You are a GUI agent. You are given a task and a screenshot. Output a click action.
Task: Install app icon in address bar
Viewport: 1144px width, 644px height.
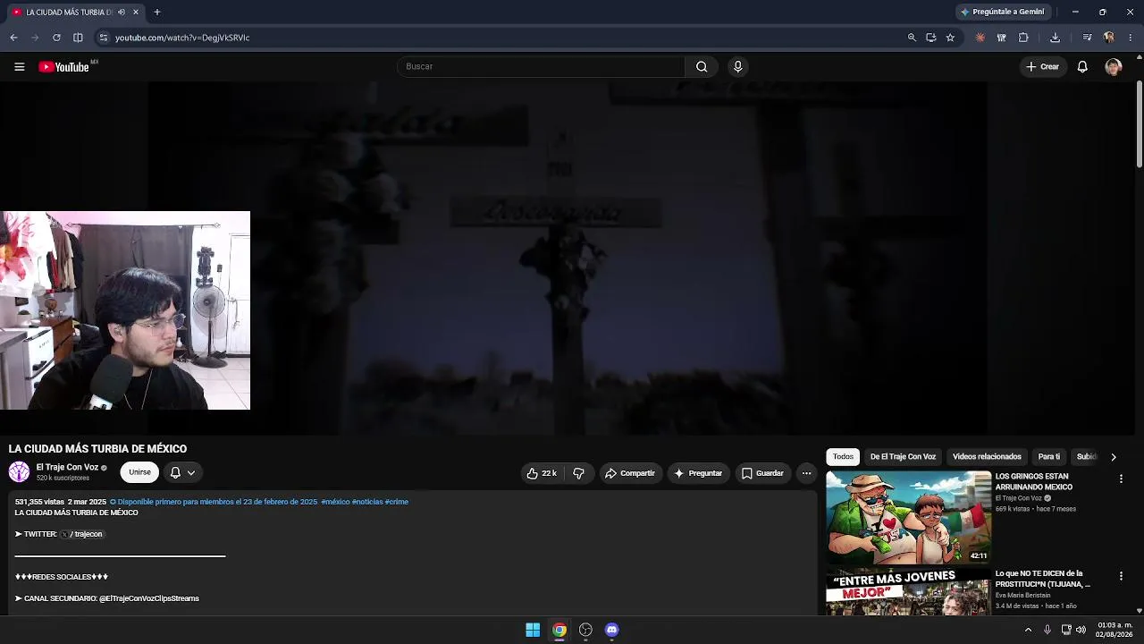click(930, 38)
